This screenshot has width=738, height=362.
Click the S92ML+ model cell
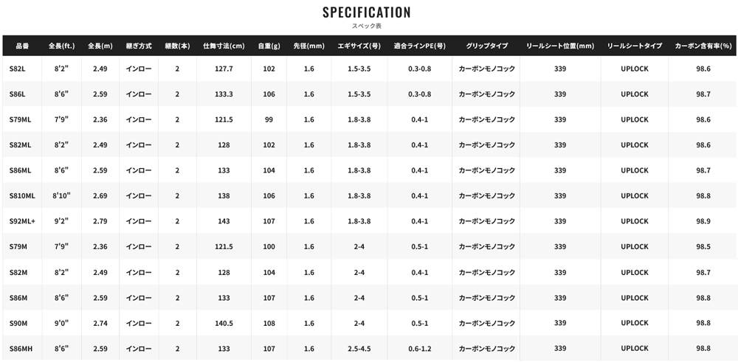click(x=22, y=221)
